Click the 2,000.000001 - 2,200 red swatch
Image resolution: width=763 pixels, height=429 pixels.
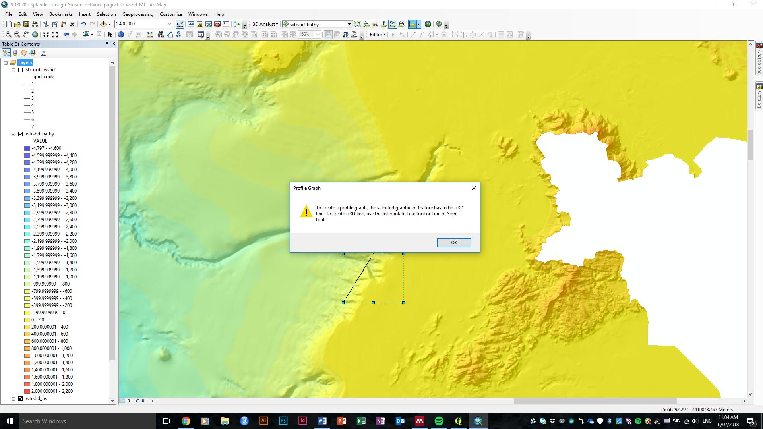[x=27, y=391]
